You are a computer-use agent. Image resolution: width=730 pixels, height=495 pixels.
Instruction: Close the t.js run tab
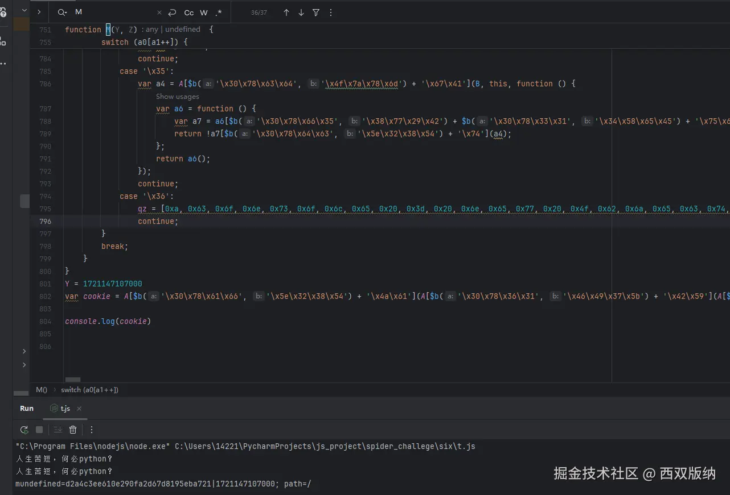tap(79, 409)
